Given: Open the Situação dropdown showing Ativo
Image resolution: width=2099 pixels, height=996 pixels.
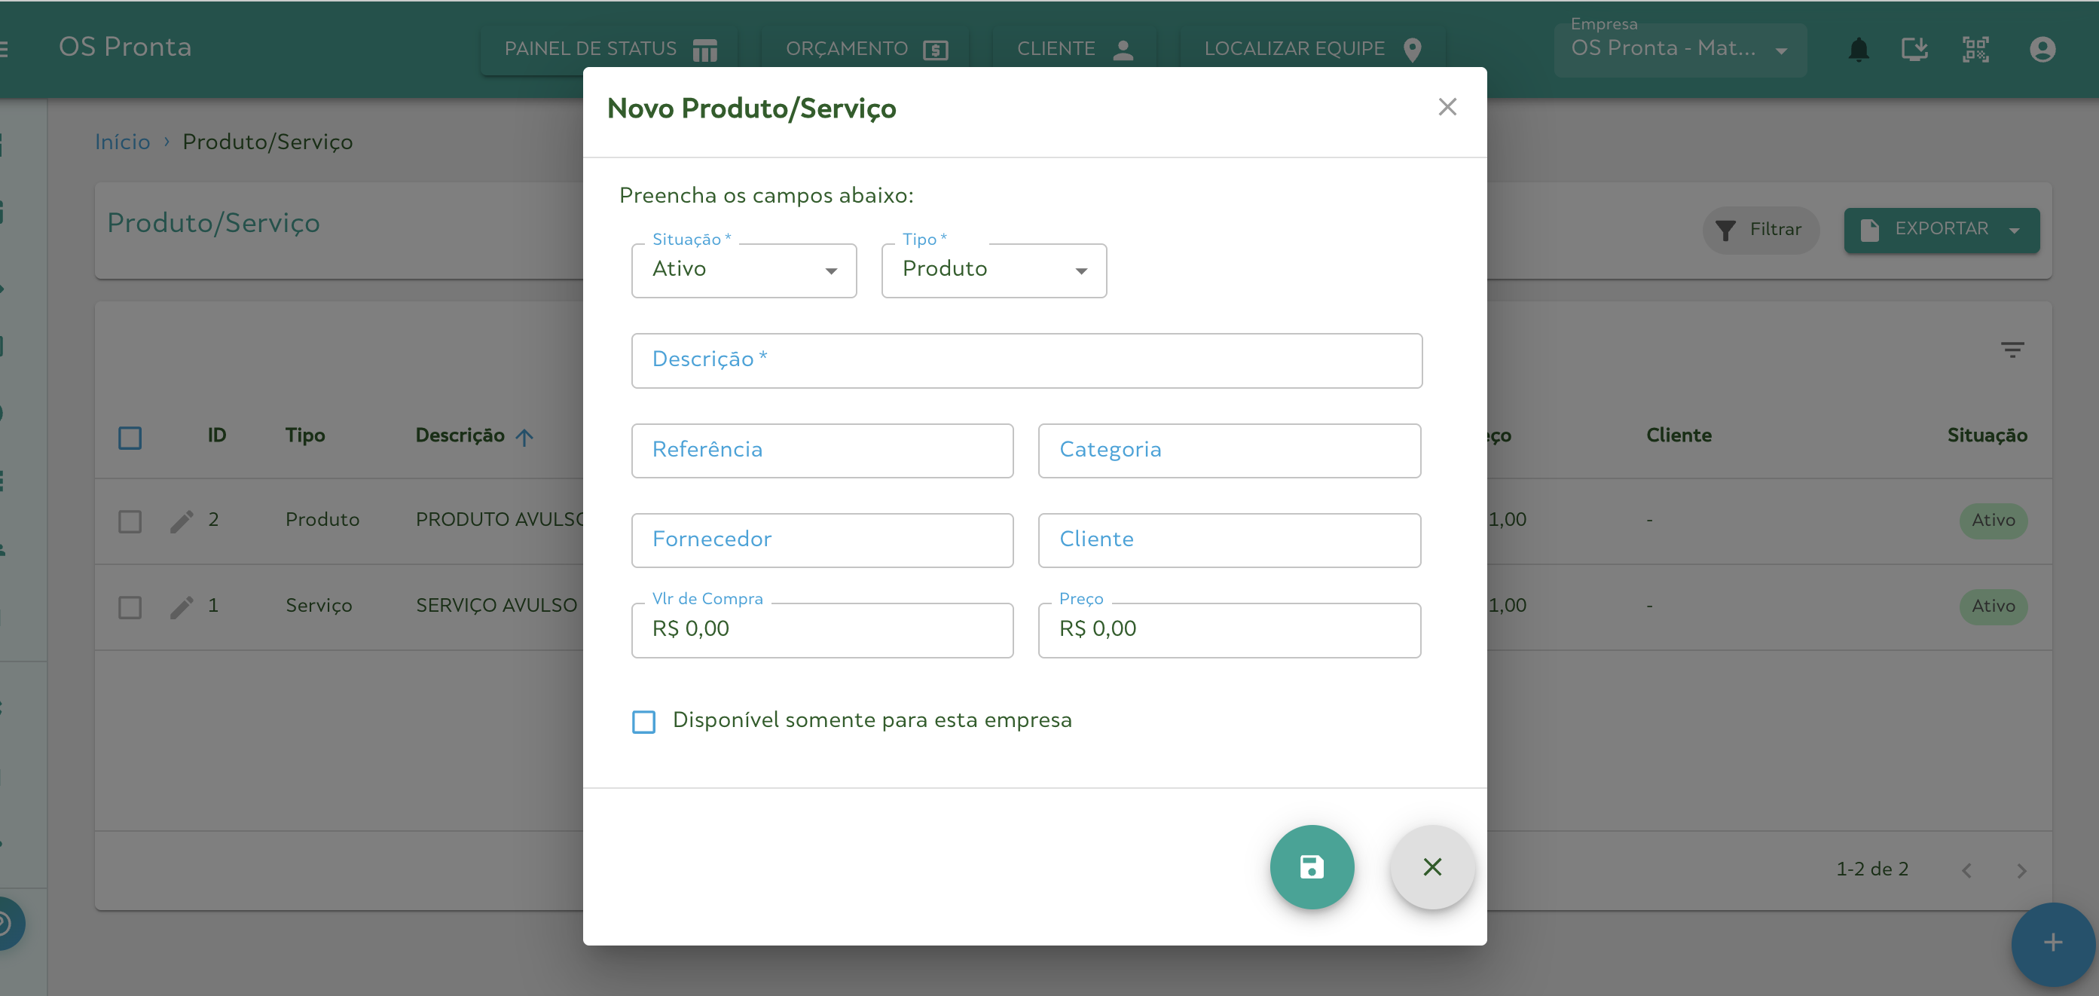Looking at the screenshot, I should (743, 270).
